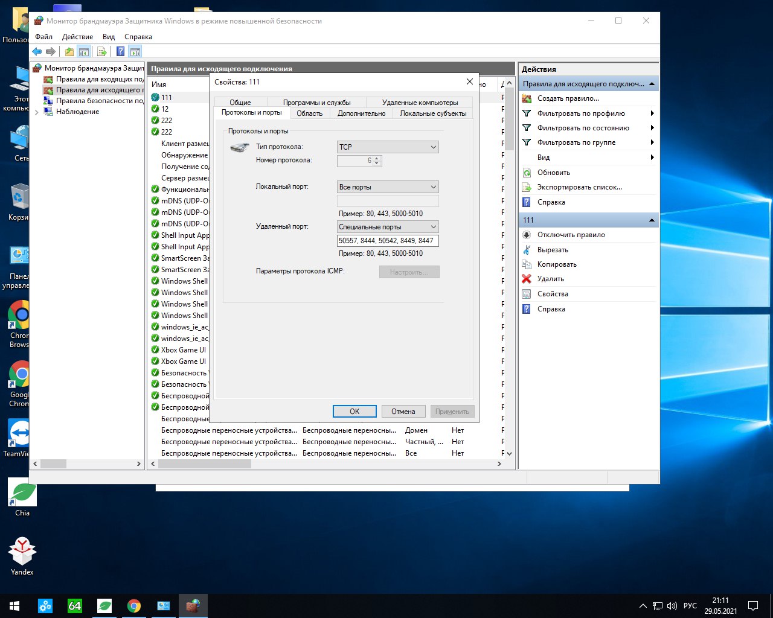Click the Back arrow toolbar icon
Viewport: 773px width, 618px height.
[37, 52]
